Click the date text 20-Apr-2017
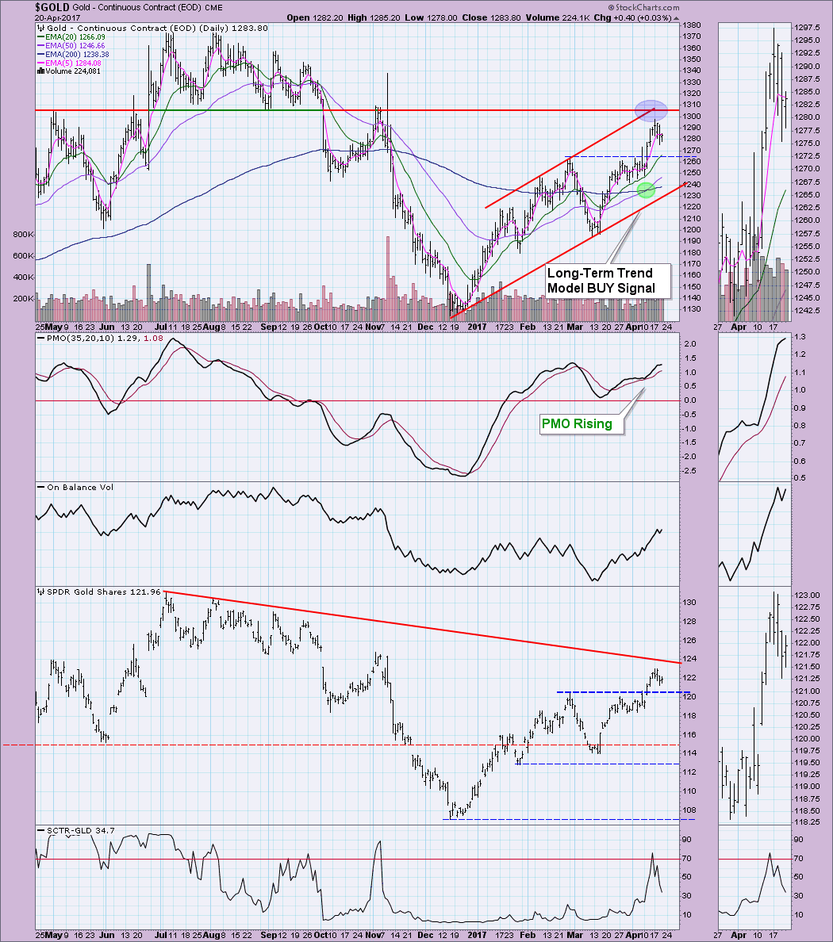This screenshot has height=942, width=833. tap(56, 18)
